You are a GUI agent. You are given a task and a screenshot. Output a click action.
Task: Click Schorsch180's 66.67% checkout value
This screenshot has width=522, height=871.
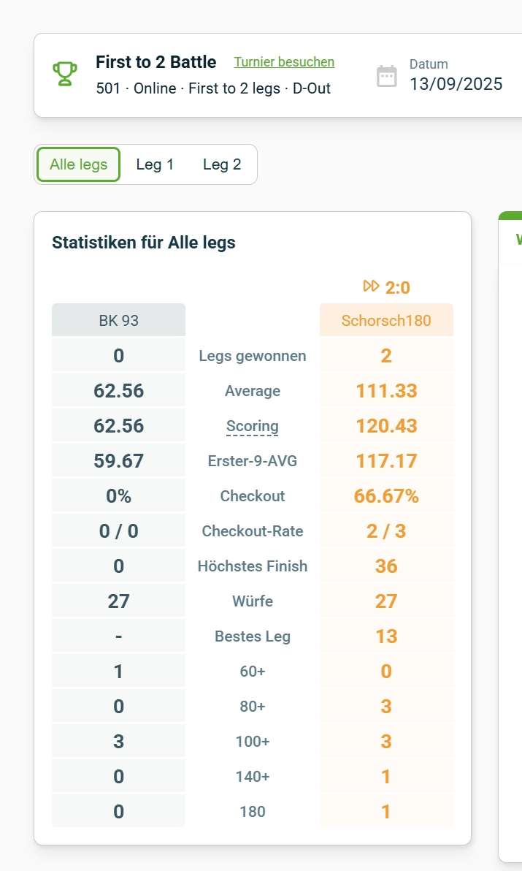pyautogui.click(x=386, y=496)
